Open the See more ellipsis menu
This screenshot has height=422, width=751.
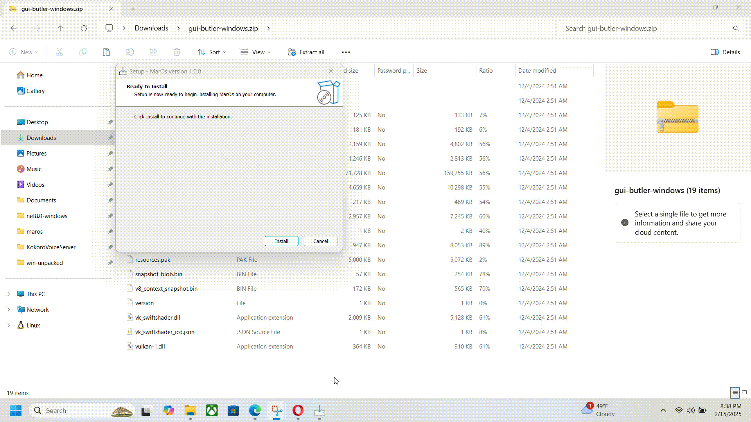coord(346,52)
